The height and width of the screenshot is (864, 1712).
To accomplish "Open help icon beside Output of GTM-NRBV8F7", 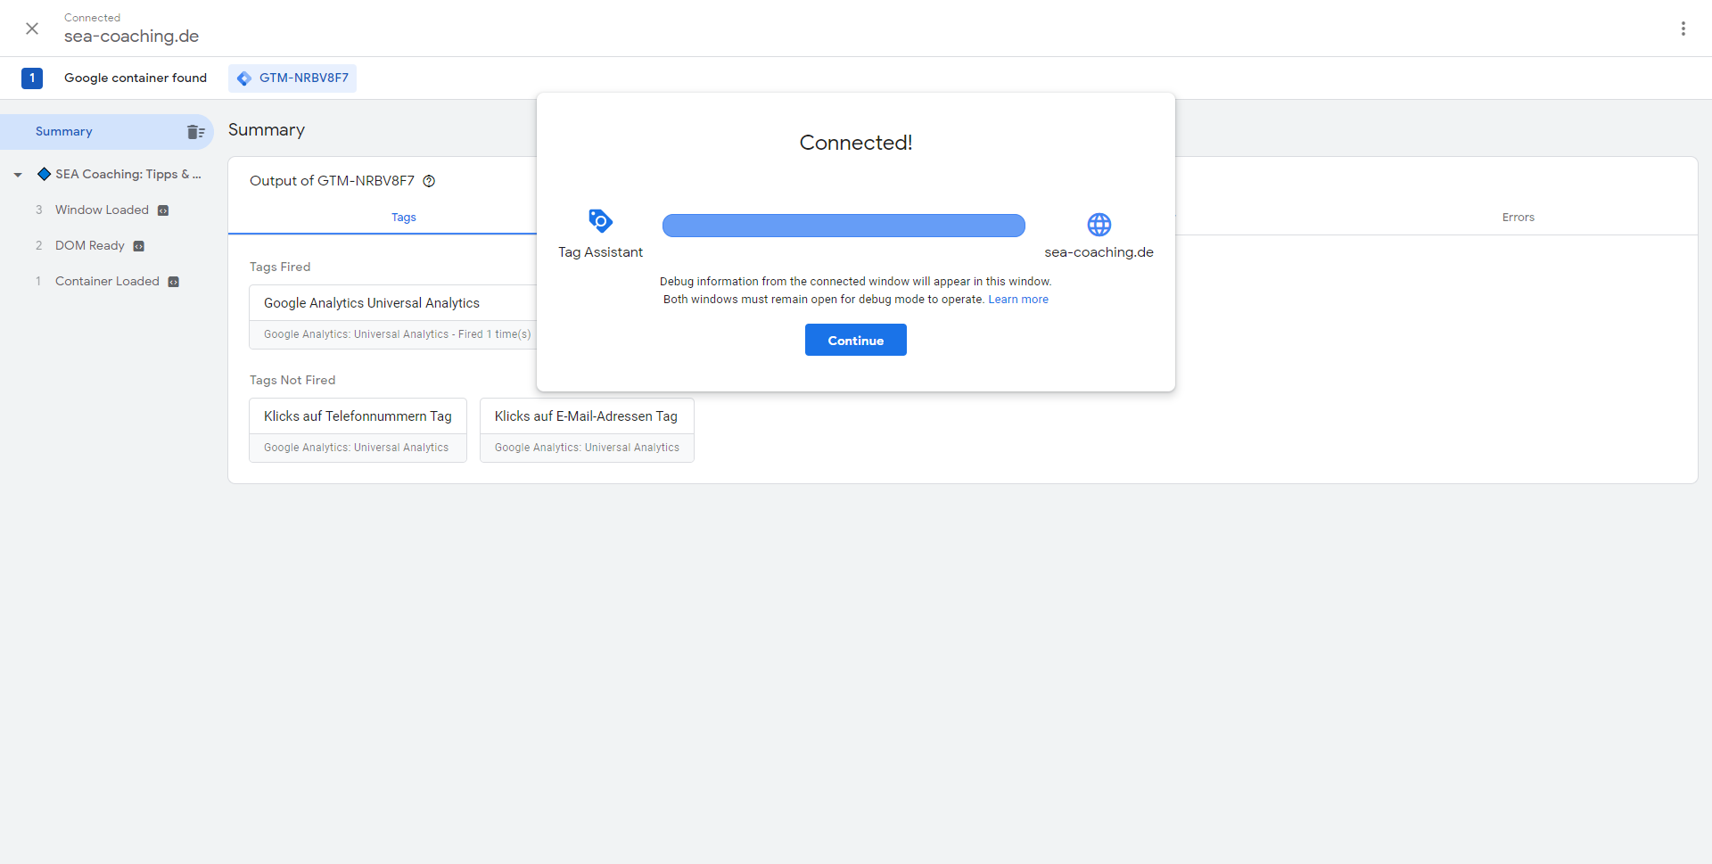I will (x=429, y=181).
